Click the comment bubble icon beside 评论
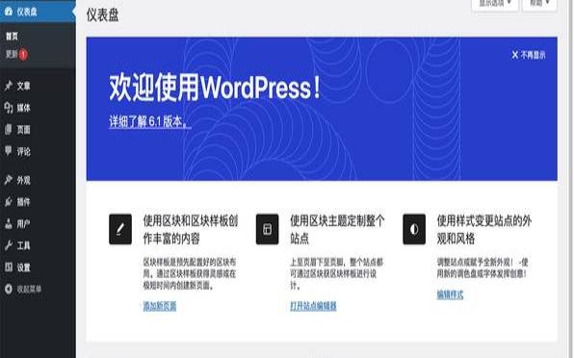 coord(9,151)
